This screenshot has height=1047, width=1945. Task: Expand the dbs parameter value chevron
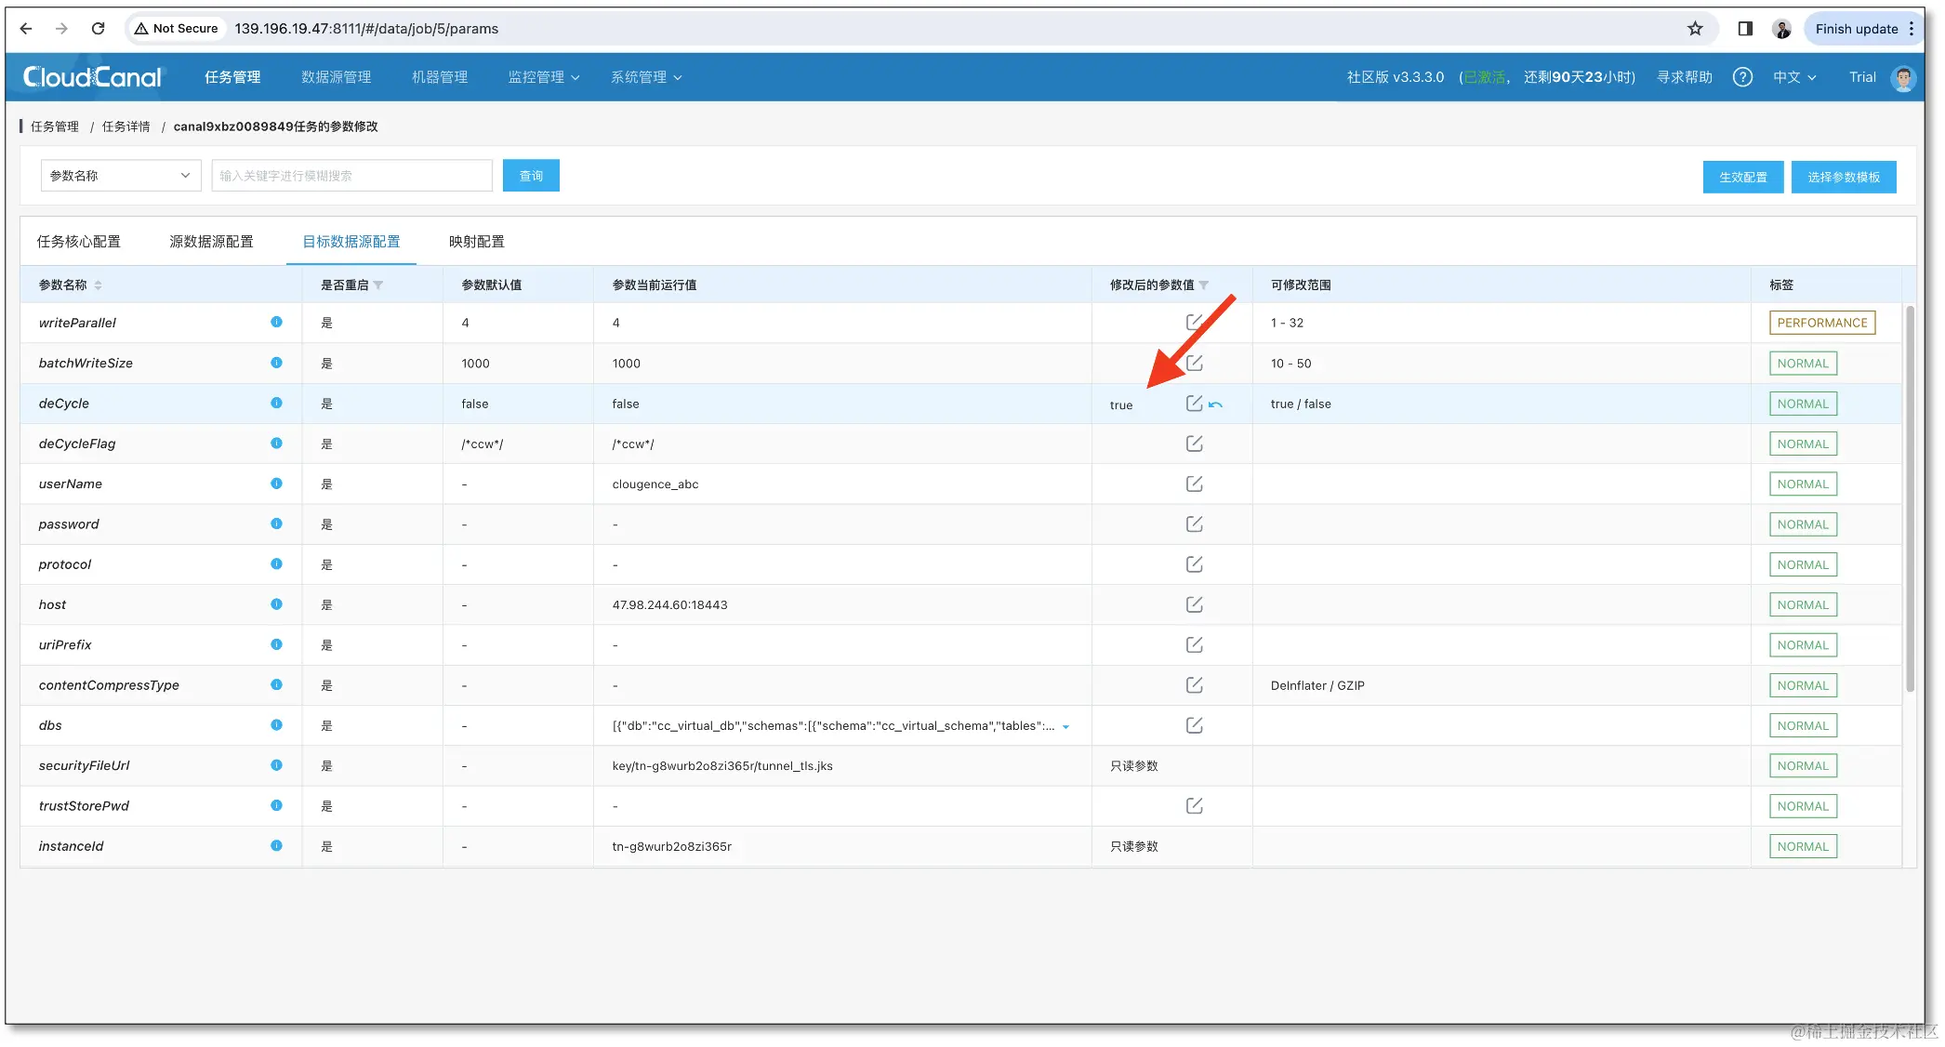(x=1065, y=726)
